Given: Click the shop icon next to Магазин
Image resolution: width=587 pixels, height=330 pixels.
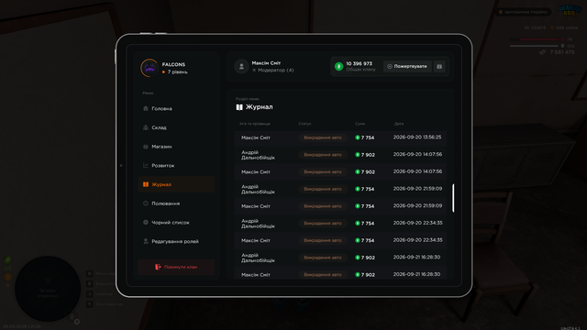Looking at the screenshot, I should pyautogui.click(x=146, y=147).
